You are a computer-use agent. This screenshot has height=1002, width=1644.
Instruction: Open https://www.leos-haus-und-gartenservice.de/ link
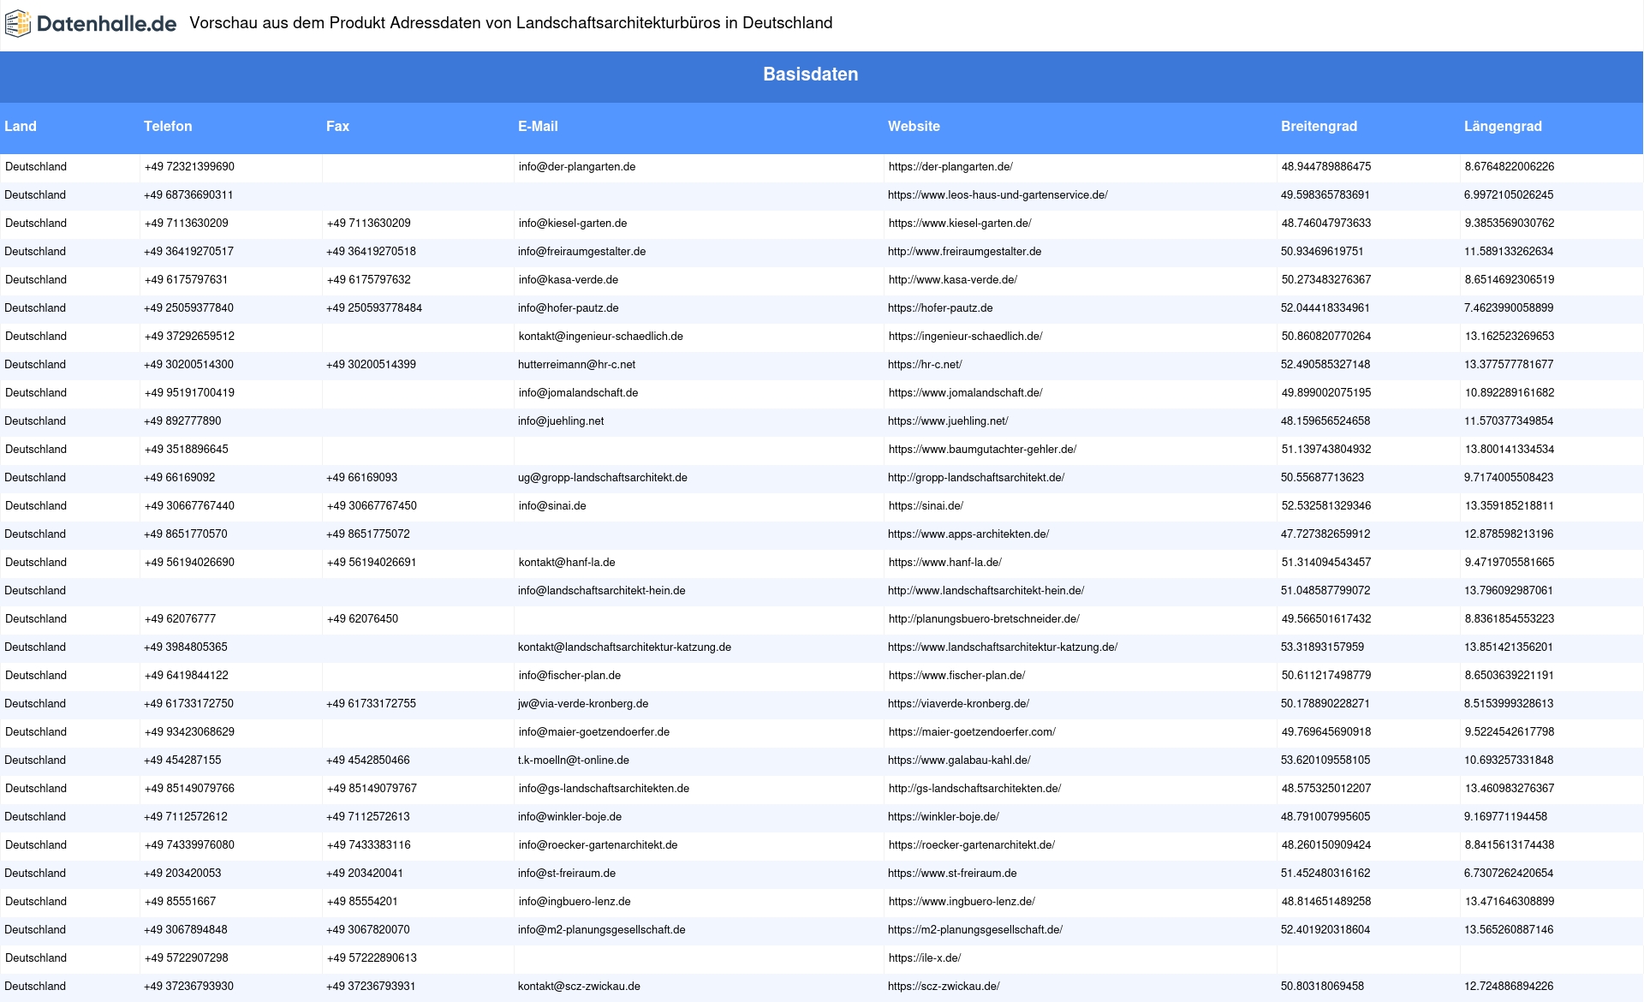(x=998, y=195)
